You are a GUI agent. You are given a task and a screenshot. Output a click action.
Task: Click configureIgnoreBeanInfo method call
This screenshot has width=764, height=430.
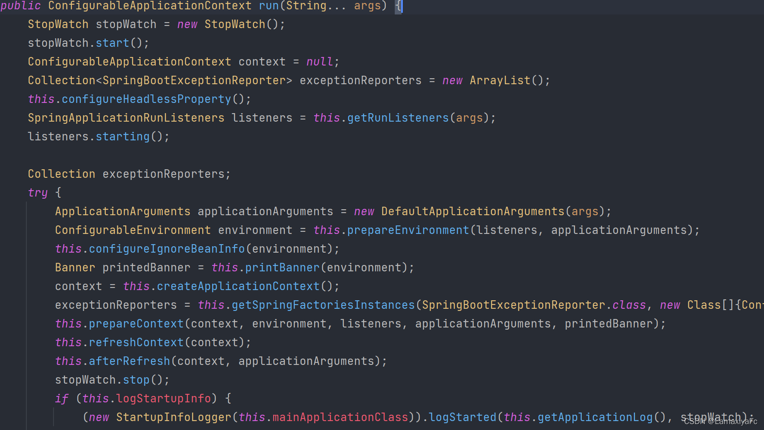tap(167, 249)
